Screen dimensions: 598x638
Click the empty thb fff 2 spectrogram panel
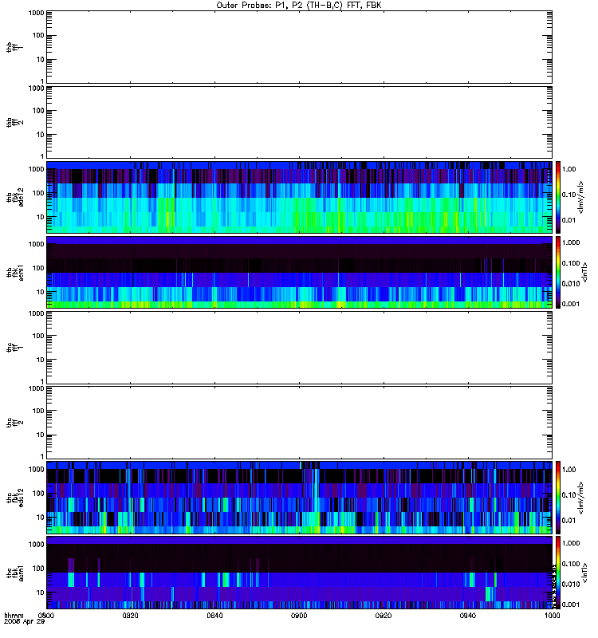[299, 122]
